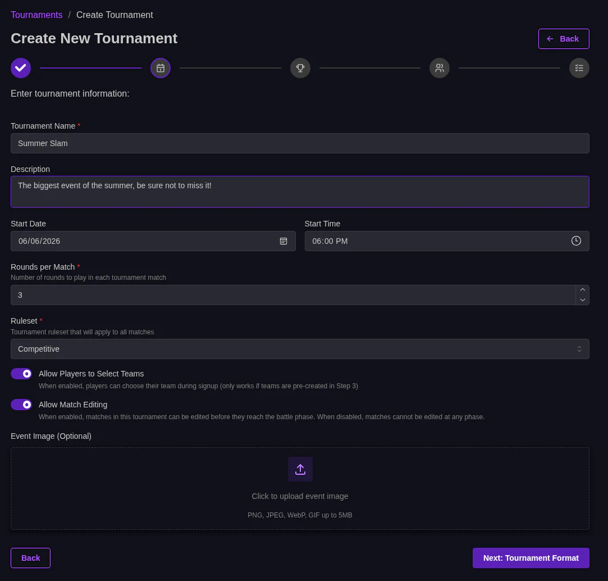Open the Start Date calendar picker icon
Image resolution: width=608 pixels, height=581 pixels.
tap(284, 241)
